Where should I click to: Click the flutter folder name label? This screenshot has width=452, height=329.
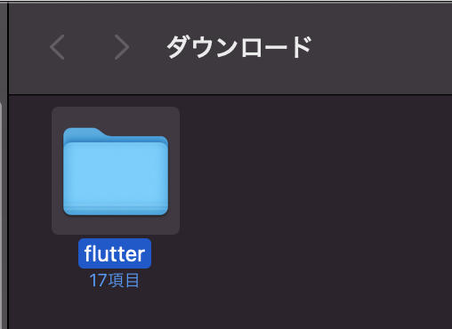[x=115, y=253]
